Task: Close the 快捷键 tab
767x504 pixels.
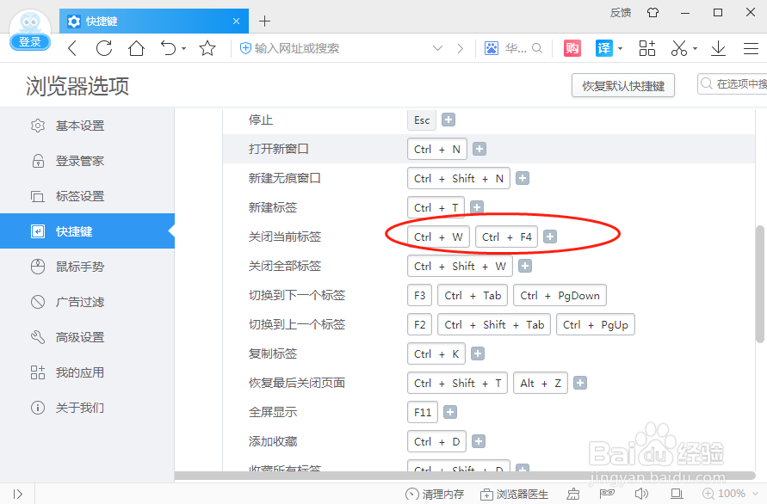Action: coord(236,21)
